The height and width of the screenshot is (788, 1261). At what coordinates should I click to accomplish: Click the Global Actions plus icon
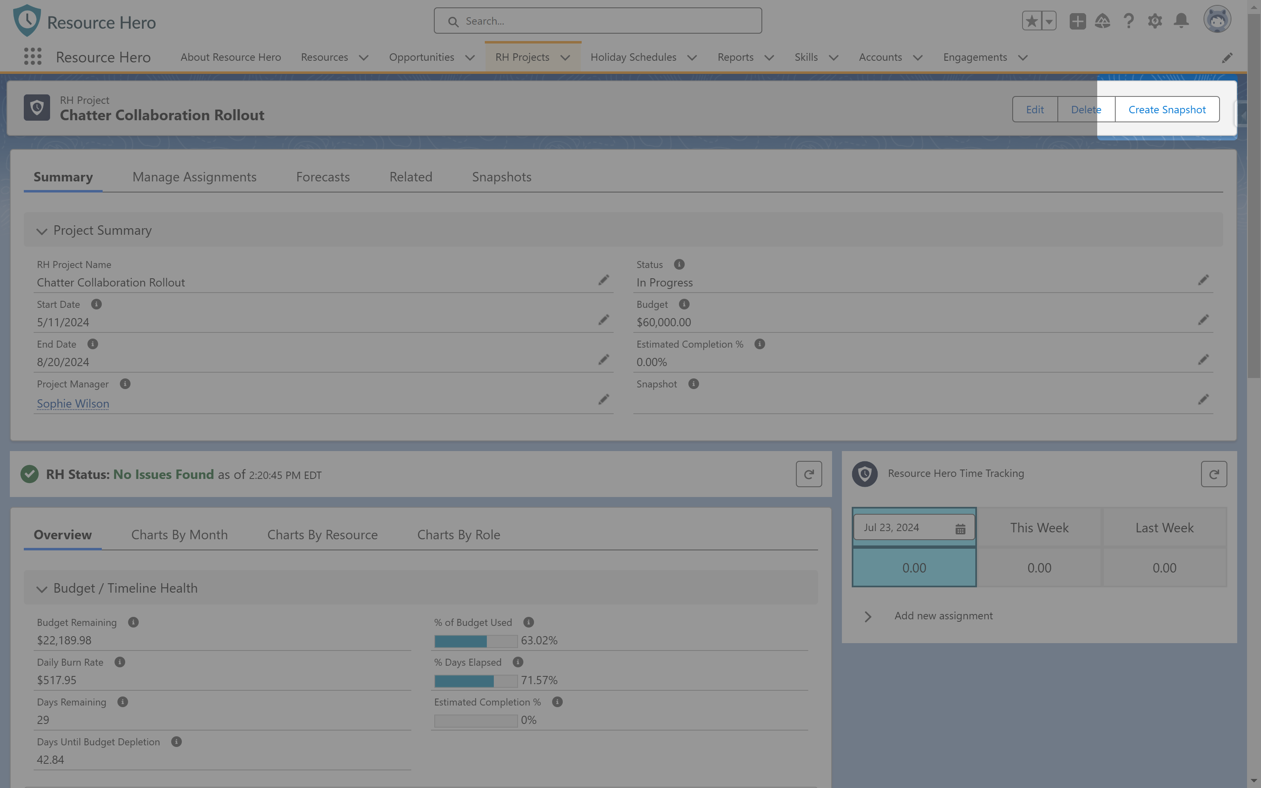point(1078,21)
